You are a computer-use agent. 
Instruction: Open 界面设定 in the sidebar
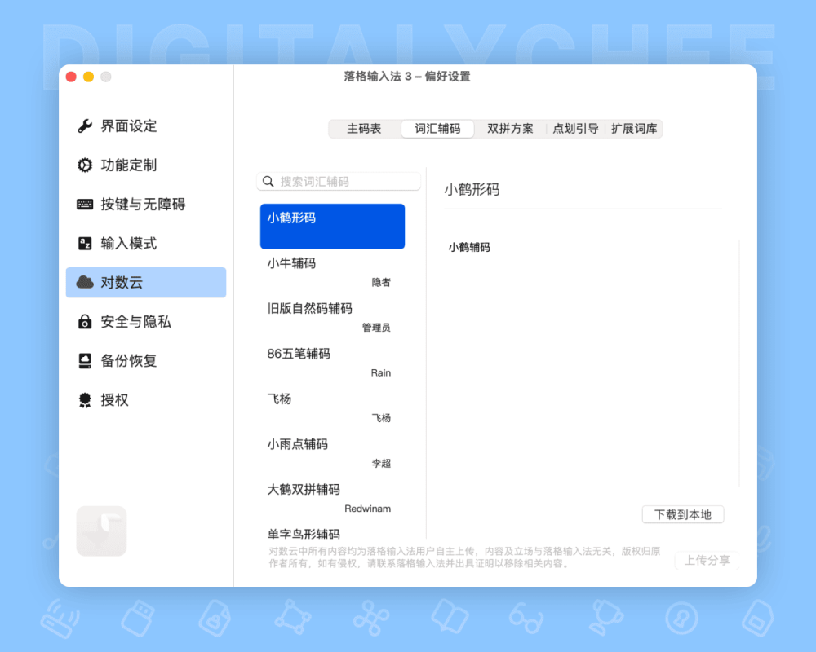point(146,126)
